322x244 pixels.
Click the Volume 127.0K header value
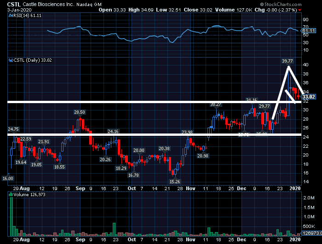[x=234, y=10]
